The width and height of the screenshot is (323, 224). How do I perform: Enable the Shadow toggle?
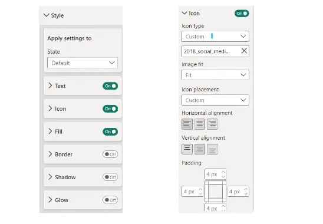pyautogui.click(x=110, y=177)
